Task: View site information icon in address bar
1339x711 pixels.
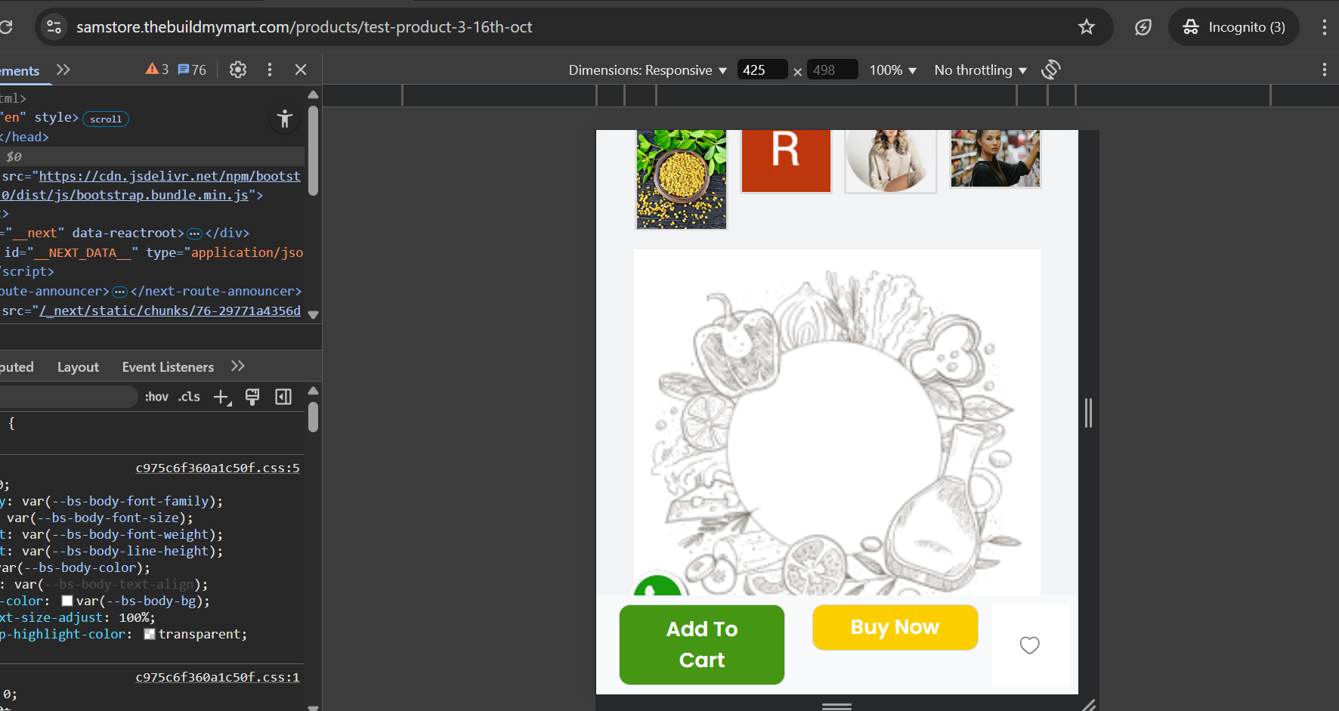Action: 54,27
